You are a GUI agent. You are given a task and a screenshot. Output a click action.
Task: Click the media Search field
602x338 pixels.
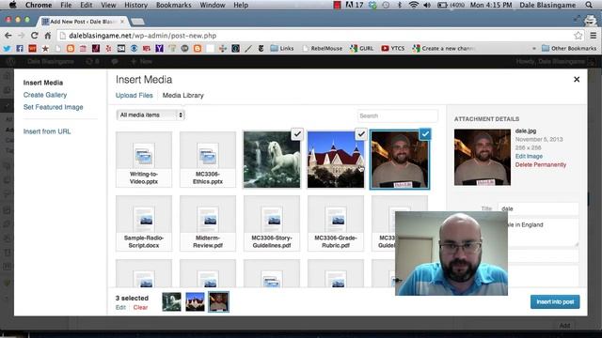397,115
